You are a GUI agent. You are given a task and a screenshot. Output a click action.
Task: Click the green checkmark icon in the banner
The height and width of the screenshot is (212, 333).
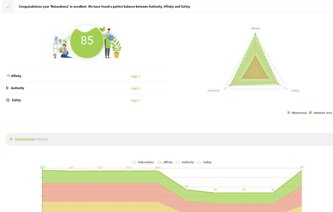pyautogui.click(x=9, y=7)
